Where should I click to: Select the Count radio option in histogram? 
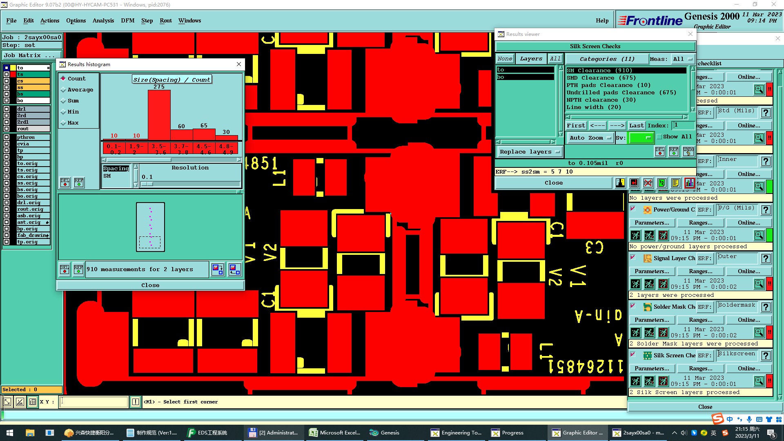(73, 78)
